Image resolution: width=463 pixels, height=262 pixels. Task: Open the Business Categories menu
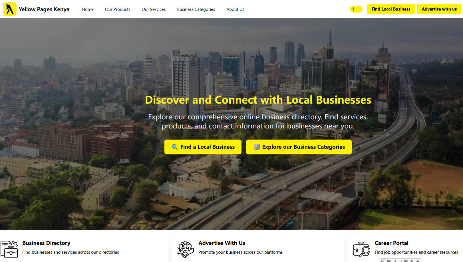[196, 9]
